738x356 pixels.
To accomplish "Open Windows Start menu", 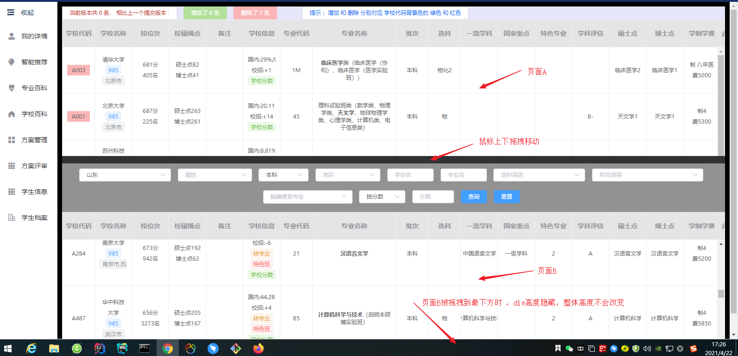I will coord(8,348).
